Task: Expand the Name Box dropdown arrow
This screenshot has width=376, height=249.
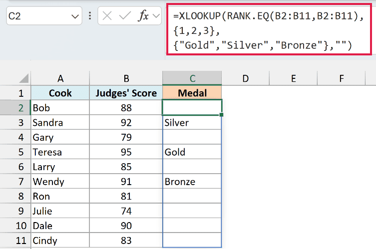Action: click(x=75, y=16)
